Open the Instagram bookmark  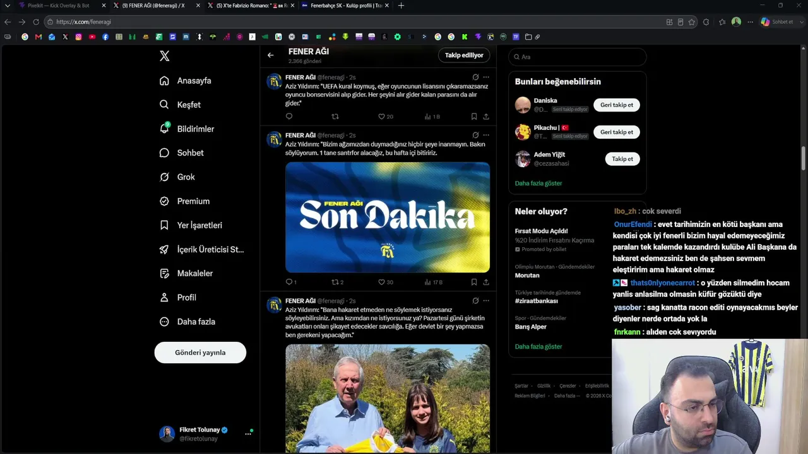tap(78, 37)
